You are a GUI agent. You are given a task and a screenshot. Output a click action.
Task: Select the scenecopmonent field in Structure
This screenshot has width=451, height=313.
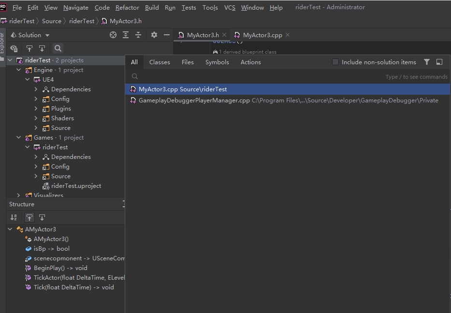click(x=75, y=258)
